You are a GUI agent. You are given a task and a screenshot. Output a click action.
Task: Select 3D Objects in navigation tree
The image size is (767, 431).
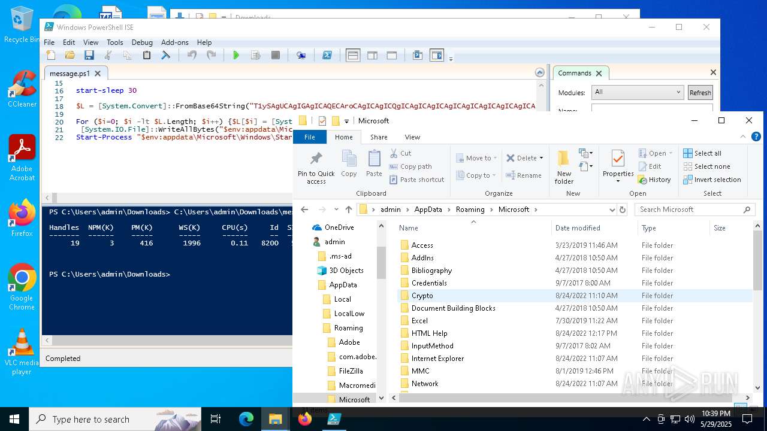346,271
